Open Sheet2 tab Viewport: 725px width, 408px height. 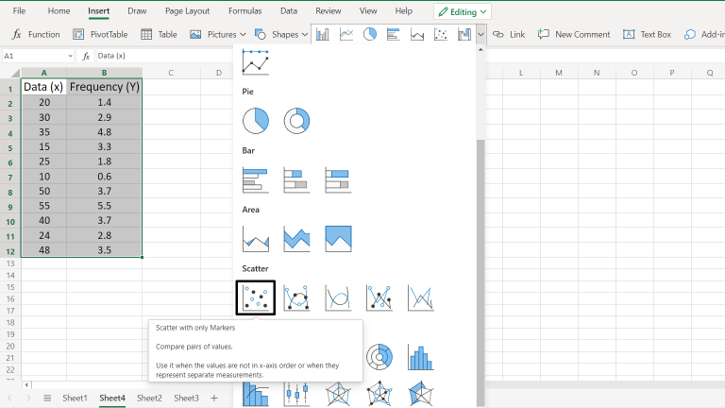coord(149,398)
